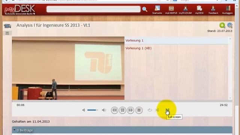Open the Startseite menu item
Screen dimensions: 240x135
pos(157,10)
